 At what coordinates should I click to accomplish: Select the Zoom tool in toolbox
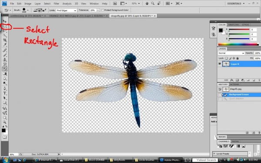[x=5, y=122]
